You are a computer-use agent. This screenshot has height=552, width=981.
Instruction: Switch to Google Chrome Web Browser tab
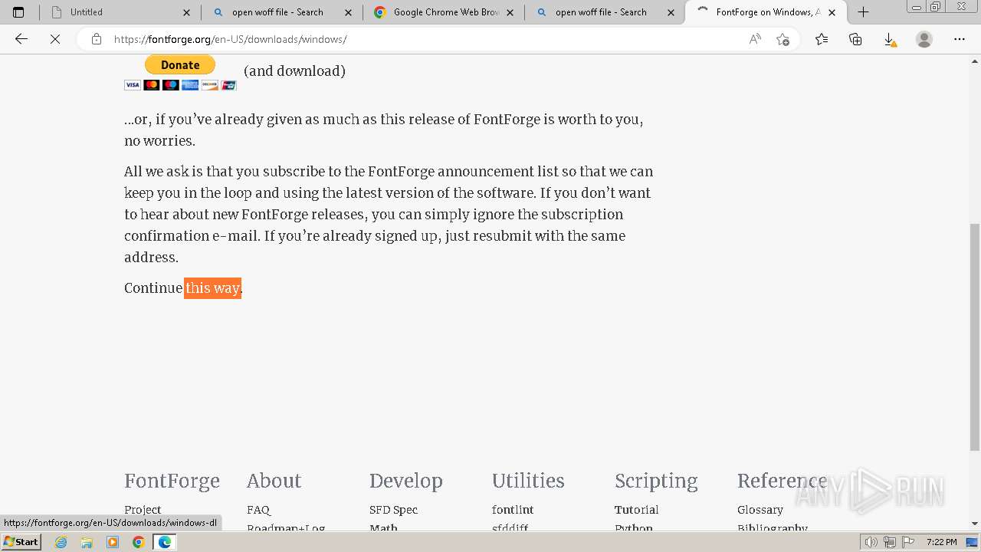(444, 12)
